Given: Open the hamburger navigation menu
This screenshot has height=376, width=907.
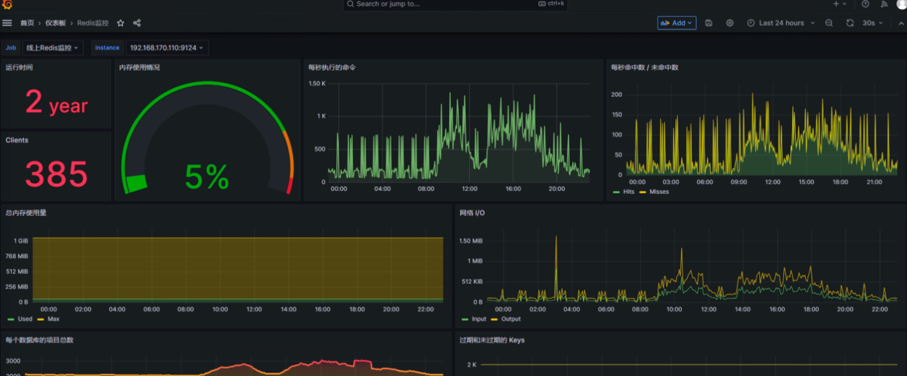Looking at the screenshot, I should pos(7,23).
